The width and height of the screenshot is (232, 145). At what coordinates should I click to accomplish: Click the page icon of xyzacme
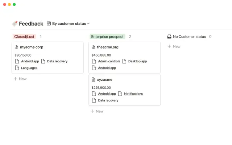(94, 80)
